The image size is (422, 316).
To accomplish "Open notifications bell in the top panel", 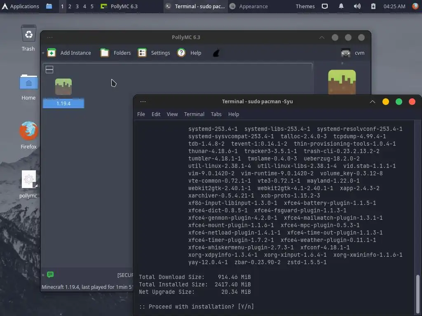I will point(341,6).
